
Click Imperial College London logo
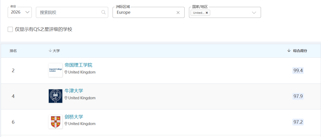56,70
